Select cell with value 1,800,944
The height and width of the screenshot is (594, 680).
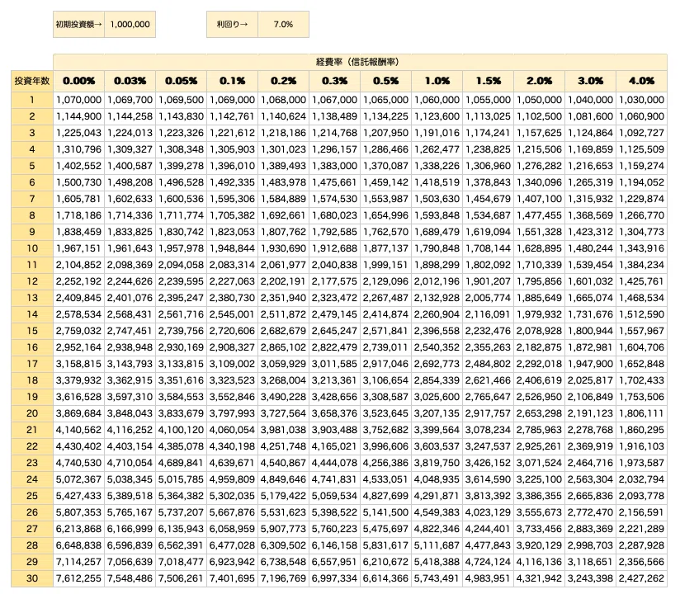pyautogui.click(x=590, y=331)
